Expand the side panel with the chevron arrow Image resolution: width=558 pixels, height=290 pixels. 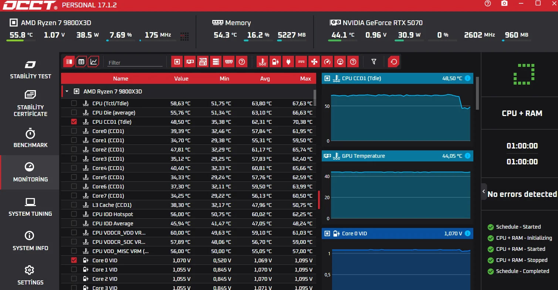[484, 191]
